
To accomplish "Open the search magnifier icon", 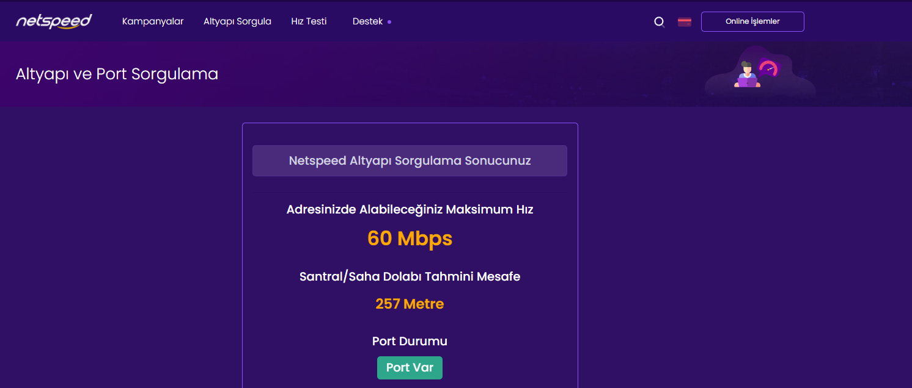I will pos(659,22).
